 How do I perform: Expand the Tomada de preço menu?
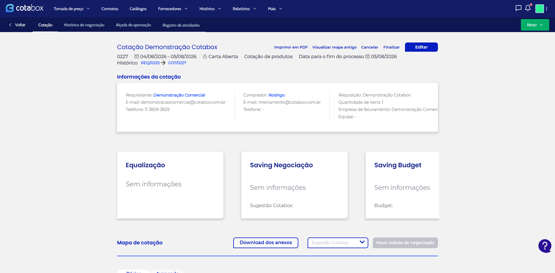point(72,9)
